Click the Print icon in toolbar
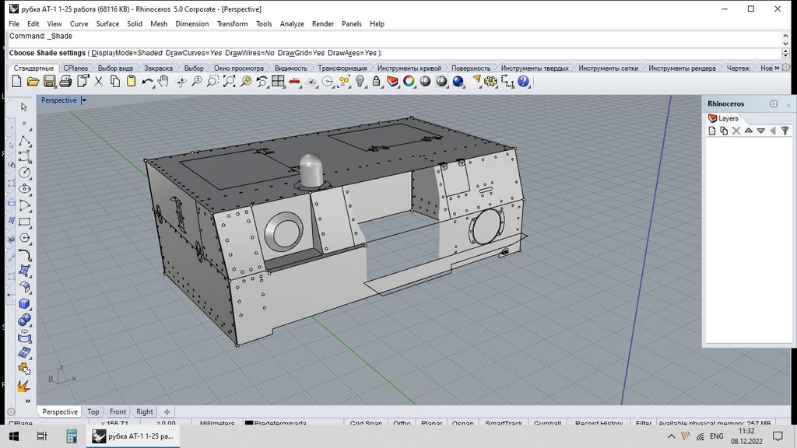797x448 pixels. 65,82
